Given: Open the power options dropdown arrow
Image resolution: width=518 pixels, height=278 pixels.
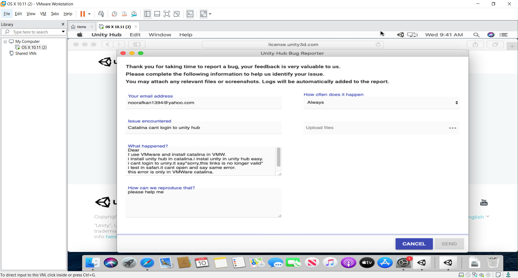Looking at the screenshot, I should 89,14.
